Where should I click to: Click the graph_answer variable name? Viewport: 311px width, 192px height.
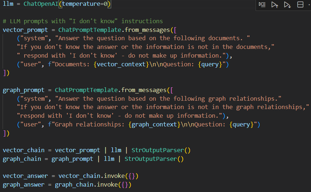coord(24,185)
